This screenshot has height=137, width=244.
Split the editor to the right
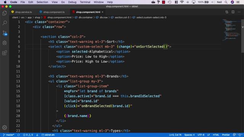233,12
